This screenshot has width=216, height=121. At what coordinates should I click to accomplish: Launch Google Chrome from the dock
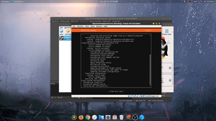click(x=88, y=117)
